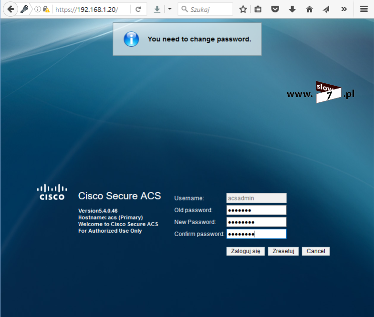Show bookmarks list icon
The height and width of the screenshot is (317, 374).
coord(258,10)
